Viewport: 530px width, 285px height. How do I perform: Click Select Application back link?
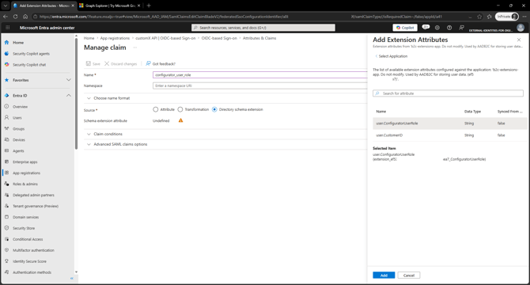tap(392, 56)
